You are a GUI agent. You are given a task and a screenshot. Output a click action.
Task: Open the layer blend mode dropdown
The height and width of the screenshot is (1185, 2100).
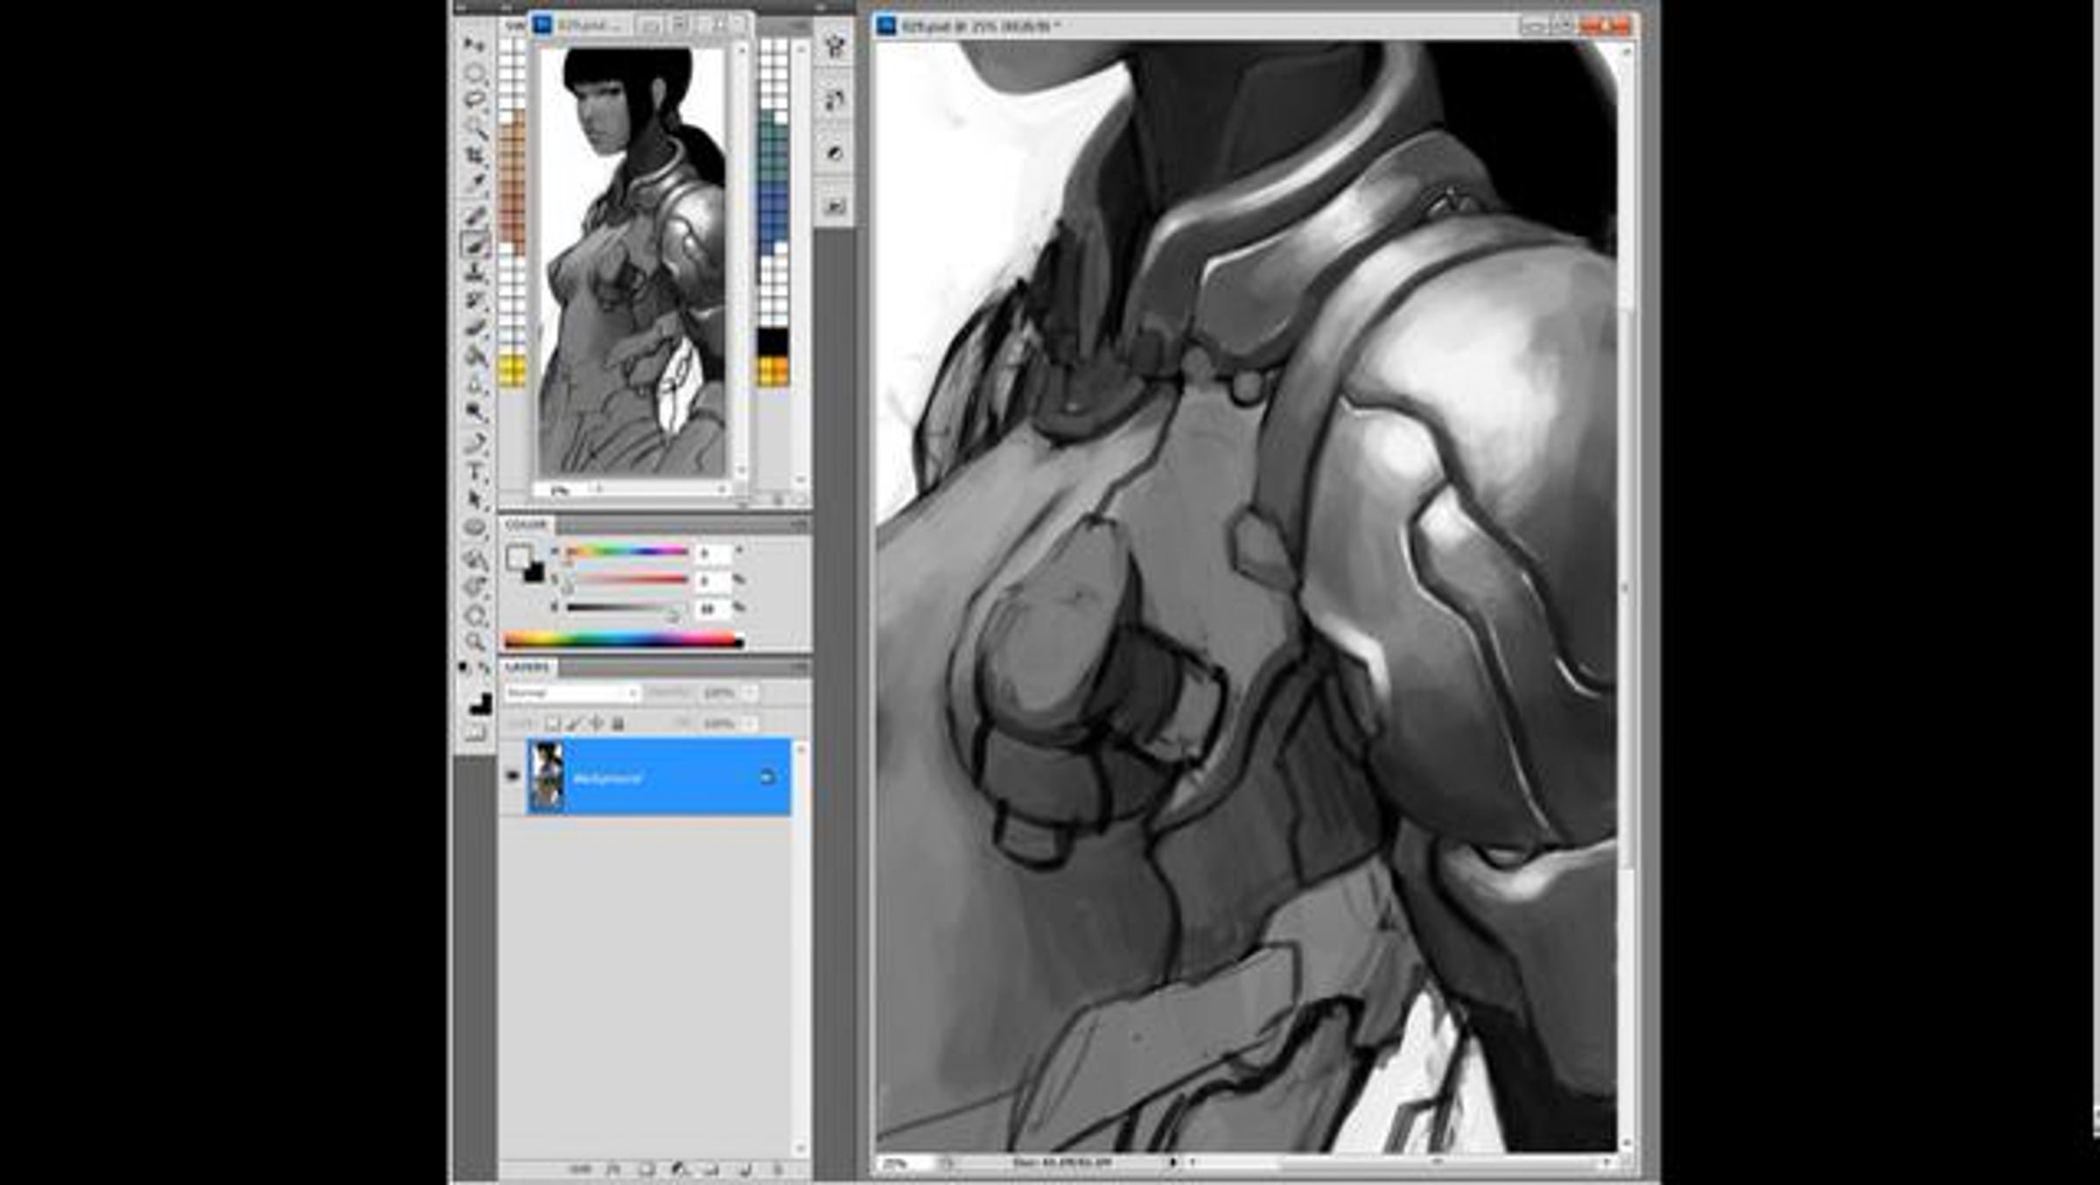click(x=572, y=692)
